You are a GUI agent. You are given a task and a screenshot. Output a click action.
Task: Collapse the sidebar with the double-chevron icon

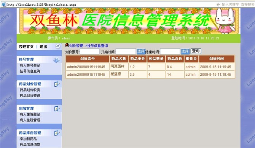57,47
